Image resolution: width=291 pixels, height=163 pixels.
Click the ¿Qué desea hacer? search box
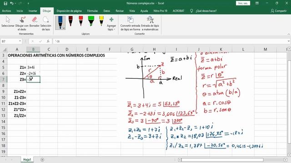(206, 11)
